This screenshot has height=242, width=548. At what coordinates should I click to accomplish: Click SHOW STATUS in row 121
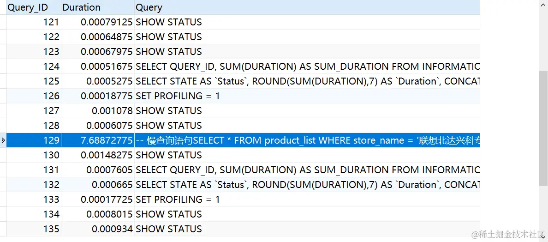tap(169, 22)
